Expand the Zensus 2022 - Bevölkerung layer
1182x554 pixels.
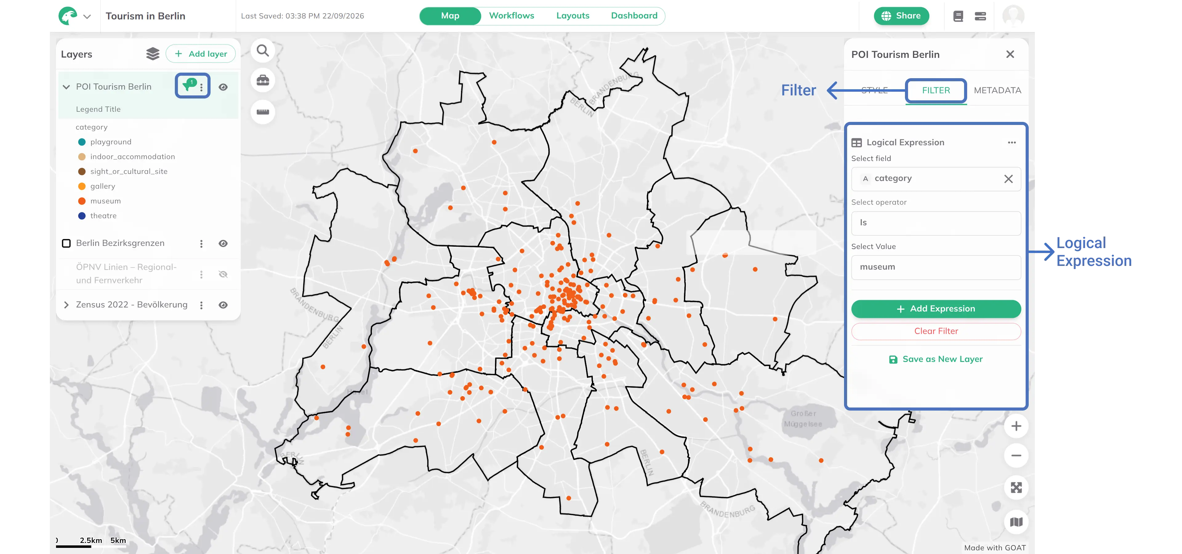pos(66,305)
